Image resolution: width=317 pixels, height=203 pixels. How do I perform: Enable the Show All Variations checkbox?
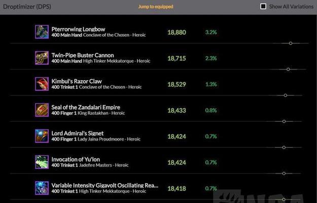(263, 7)
